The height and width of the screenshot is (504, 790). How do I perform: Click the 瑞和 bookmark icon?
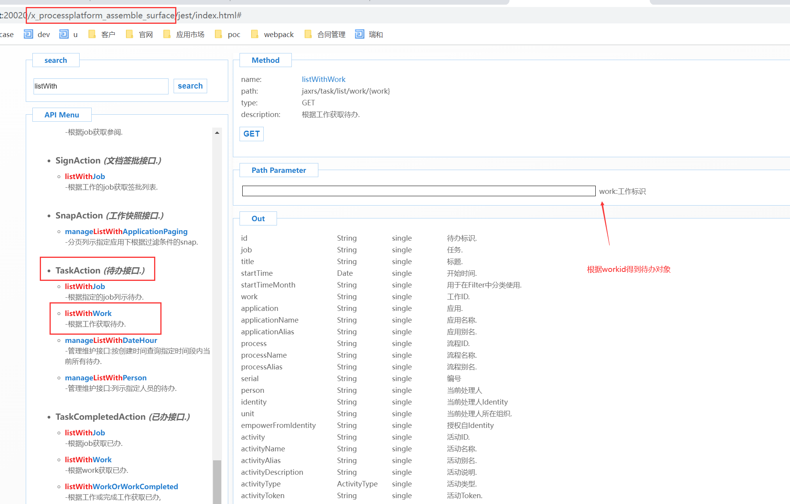(x=359, y=34)
